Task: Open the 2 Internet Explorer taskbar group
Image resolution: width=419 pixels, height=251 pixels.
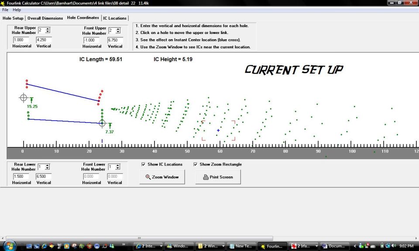Action: click(x=148, y=246)
